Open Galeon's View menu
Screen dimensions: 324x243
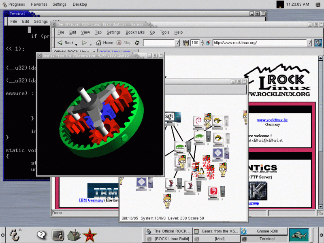pyautogui.click(x=85, y=32)
